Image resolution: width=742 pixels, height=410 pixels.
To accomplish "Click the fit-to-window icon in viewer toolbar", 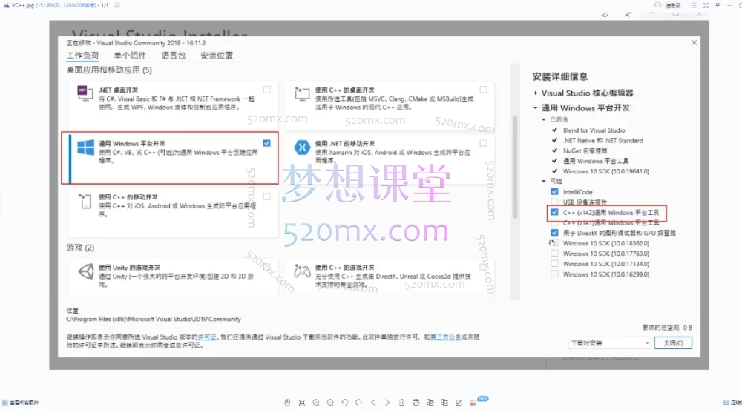I will coord(301,403).
